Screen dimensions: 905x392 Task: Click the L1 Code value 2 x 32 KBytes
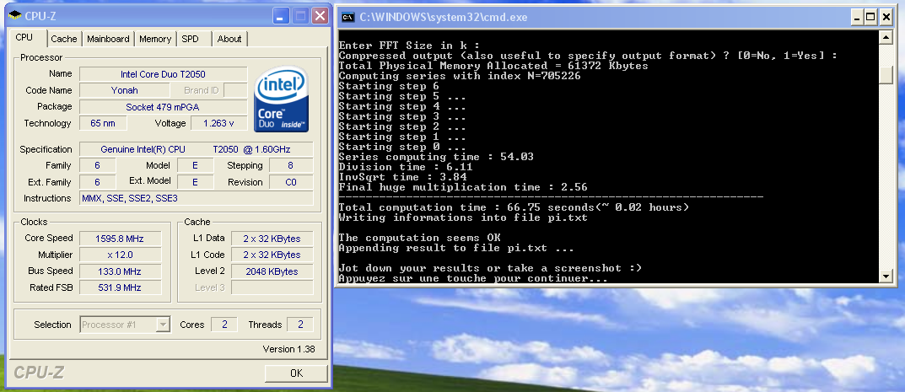[272, 255]
